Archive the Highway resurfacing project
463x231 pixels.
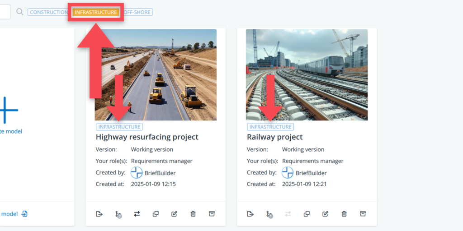212,214
